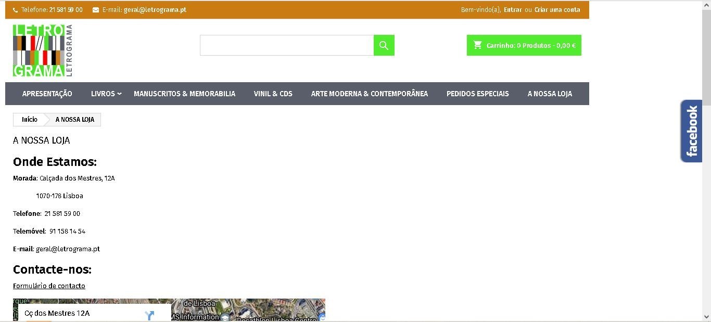Click the Cç dos Mestres 12A map label

pyautogui.click(x=57, y=313)
